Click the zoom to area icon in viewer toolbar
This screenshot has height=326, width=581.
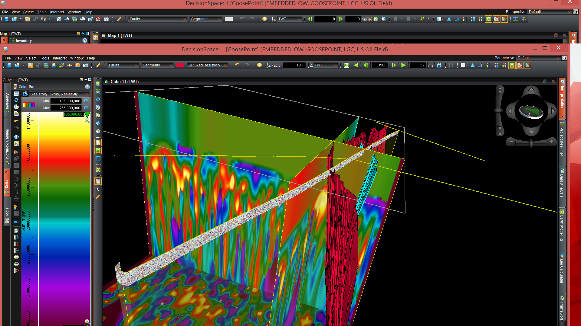pos(98,92)
